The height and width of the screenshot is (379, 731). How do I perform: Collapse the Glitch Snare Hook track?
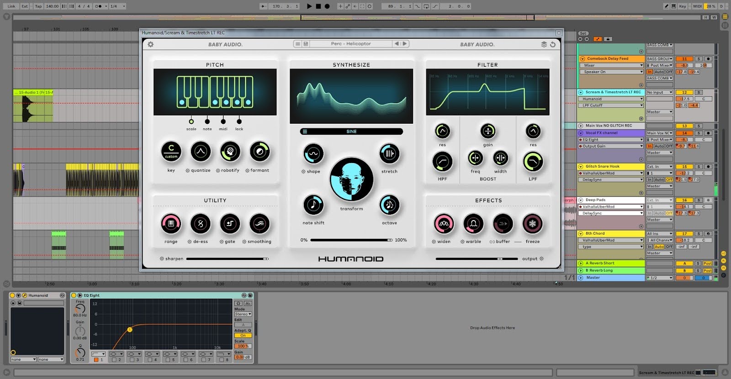pyautogui.click(x=581, y=167)
